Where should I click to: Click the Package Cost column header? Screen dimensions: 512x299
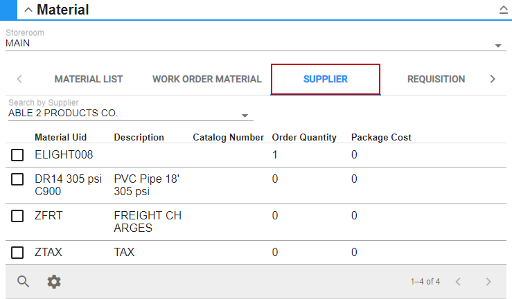pyautogui.click(x=381, y=137)
